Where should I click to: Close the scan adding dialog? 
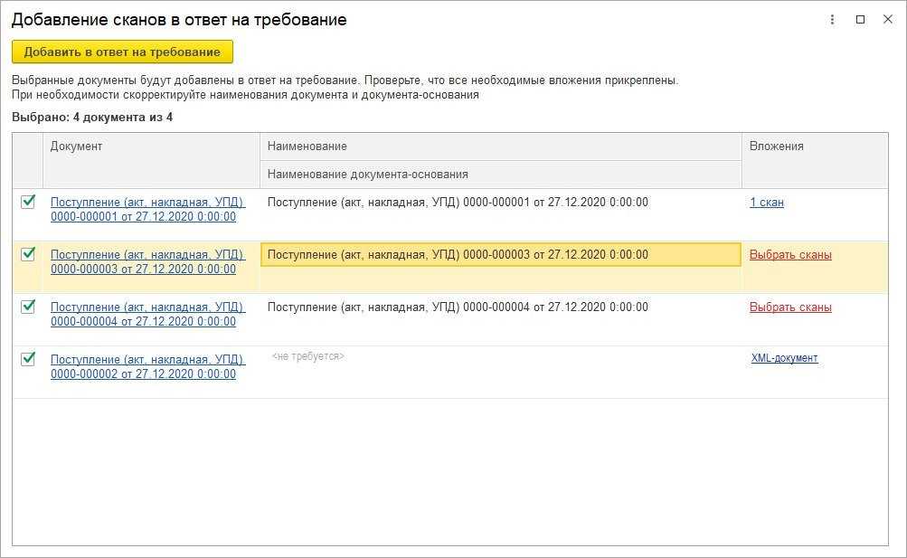[x=887, y=20]
